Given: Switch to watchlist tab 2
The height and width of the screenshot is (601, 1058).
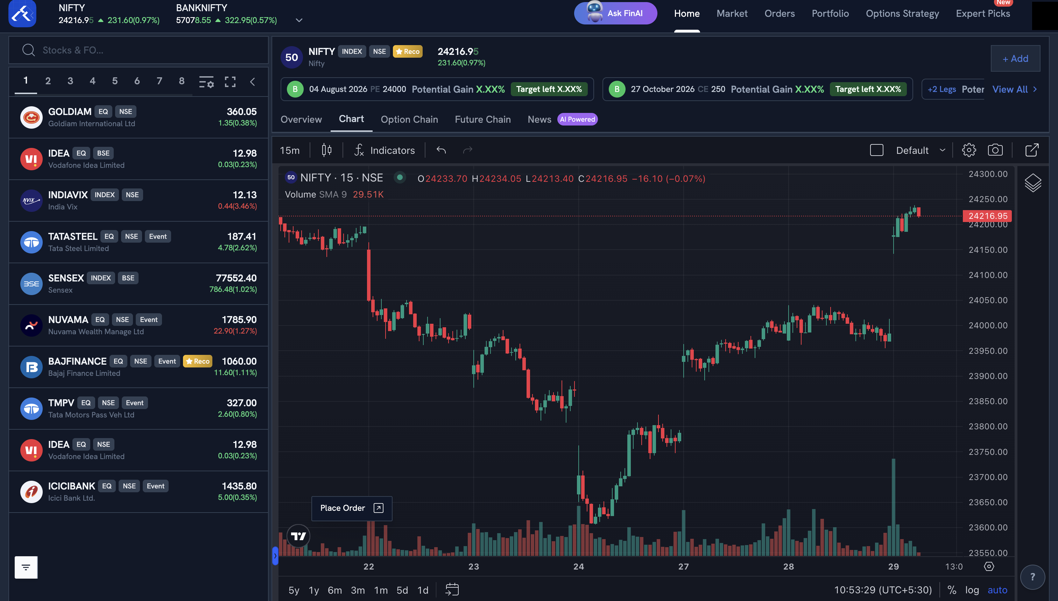Looking at the screenshot, I should tap(48, 81).
